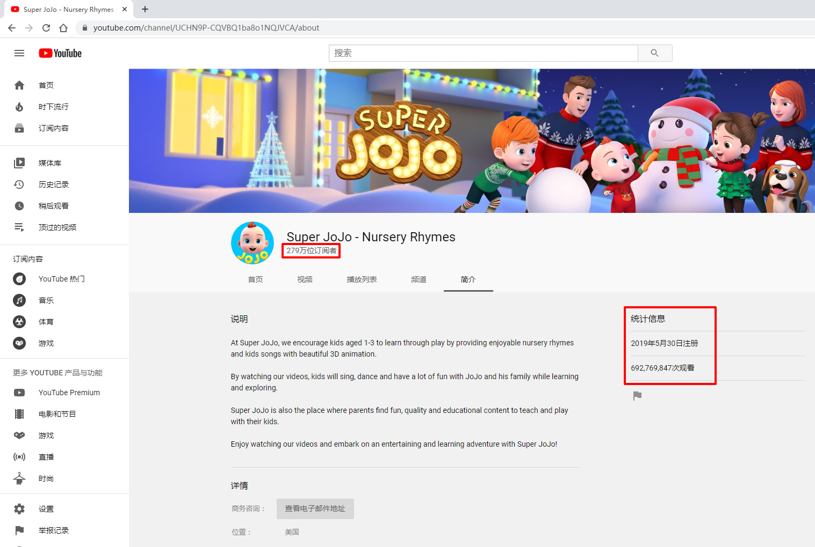This screenshot has width=815, height=547.
Task: Click the Super JoJo channel avatar
Action: (253, 243)
